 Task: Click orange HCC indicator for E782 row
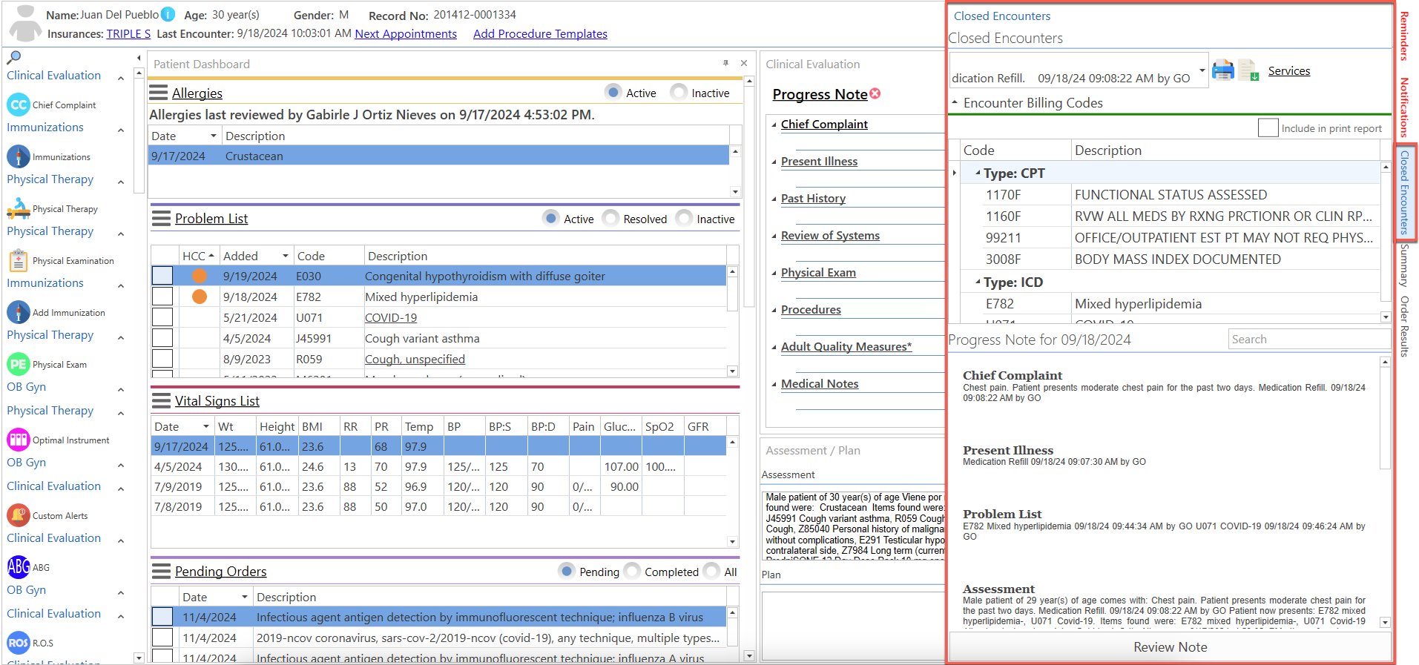tap(200, 297)
